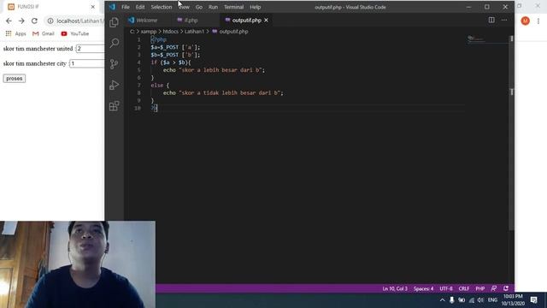Click the microphone tray icon
Image resolution: width=547 pixels, height=308 pixels.
point(452,300)
